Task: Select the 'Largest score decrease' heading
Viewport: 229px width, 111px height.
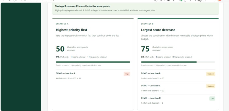Action: click(x=158, y=30)
